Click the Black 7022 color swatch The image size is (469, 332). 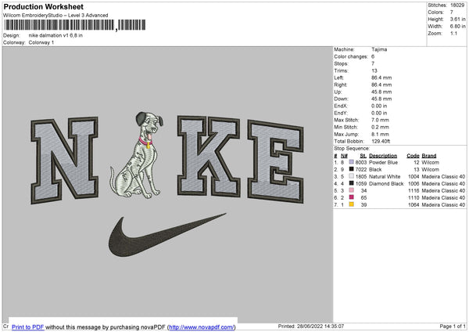click(x=352, y=169)
